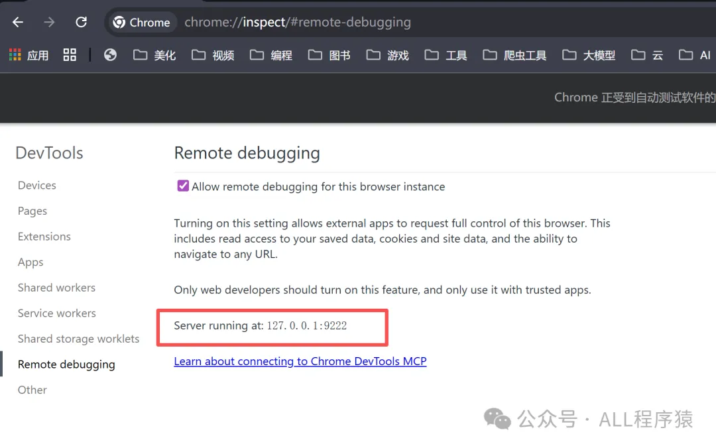
Task: Select Shared storage worklets in sidebar
Action: pos(78,339)
